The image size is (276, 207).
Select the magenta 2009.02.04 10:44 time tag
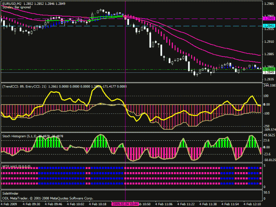pyautogui.click(x=125, y=204)
